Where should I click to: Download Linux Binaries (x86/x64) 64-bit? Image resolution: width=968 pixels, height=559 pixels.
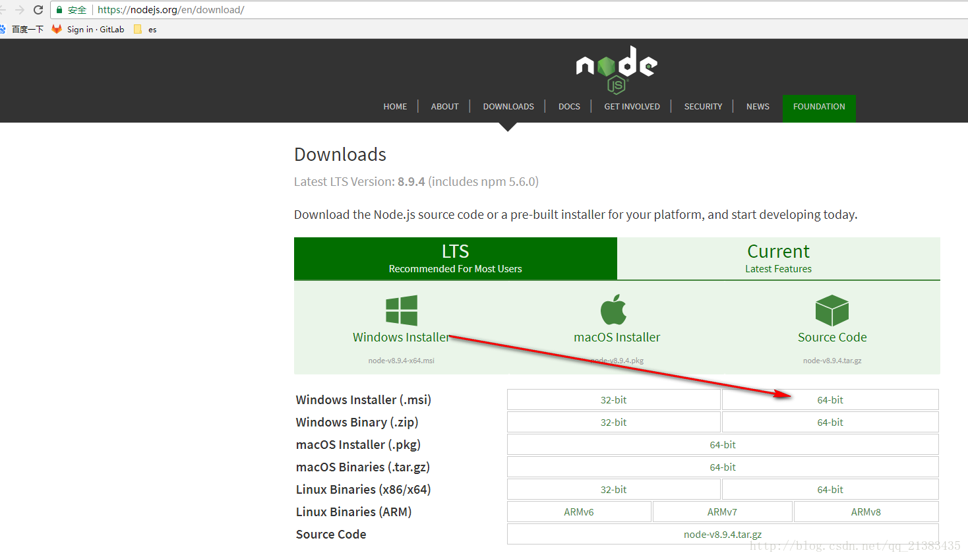coord(830,490)
